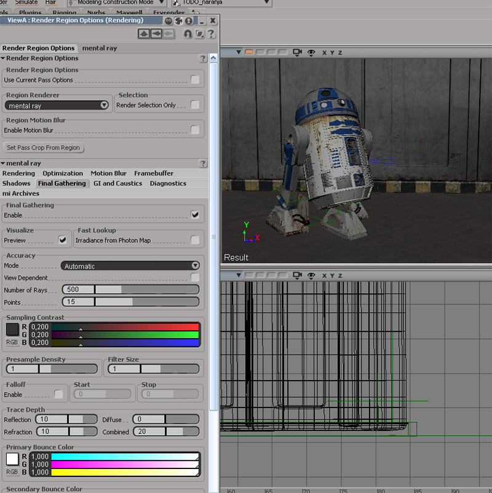Switch to the mental ray top tab

coord(100,48)
